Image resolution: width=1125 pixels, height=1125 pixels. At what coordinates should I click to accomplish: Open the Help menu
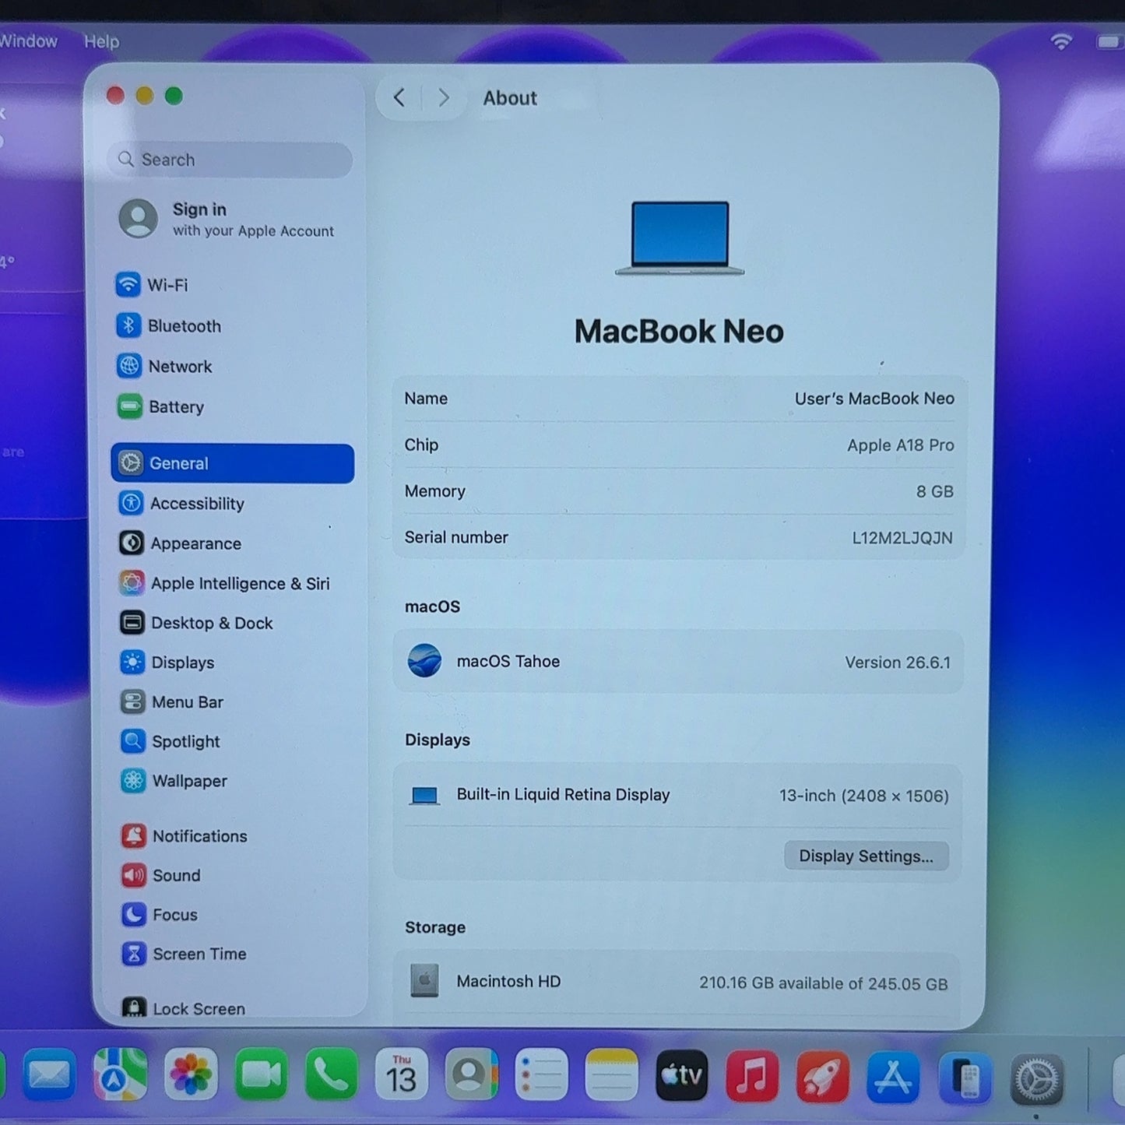coord(101,41)
